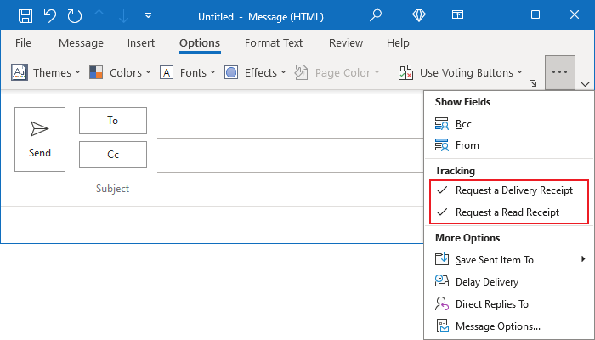
Task: Switch to the Format Text tab
Action: tap(274, 43)
